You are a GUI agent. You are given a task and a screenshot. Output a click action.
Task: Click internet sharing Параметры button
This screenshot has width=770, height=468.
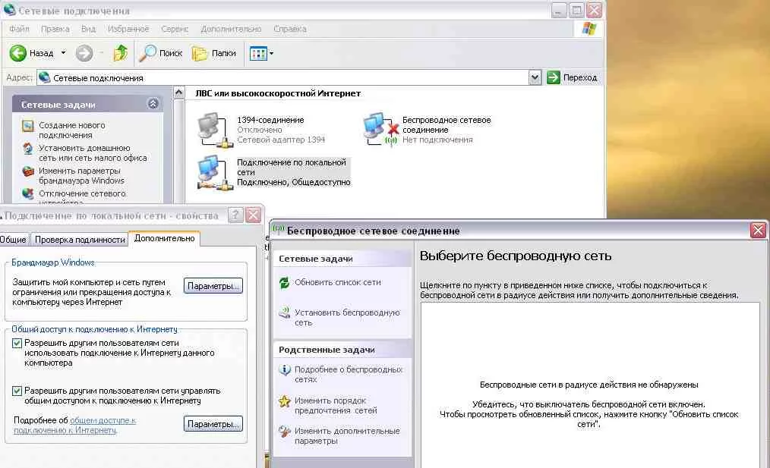pos(213,424)
